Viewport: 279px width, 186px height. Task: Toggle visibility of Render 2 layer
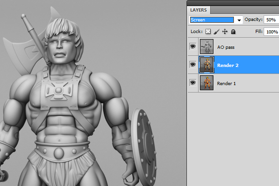point(193,65)
